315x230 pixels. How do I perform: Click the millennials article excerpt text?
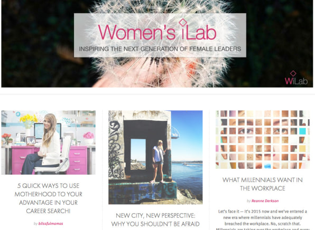[x=263, y=219]
